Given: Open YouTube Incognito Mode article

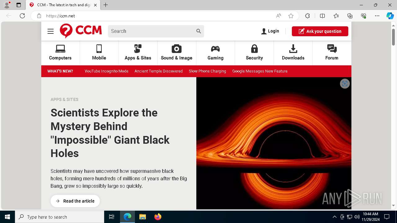Looking at the screenshot, I should pos(106,71).
